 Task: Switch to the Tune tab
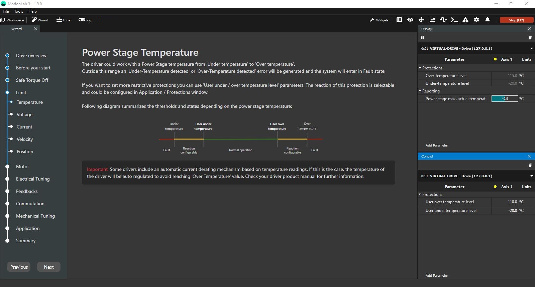click(64, 20)
